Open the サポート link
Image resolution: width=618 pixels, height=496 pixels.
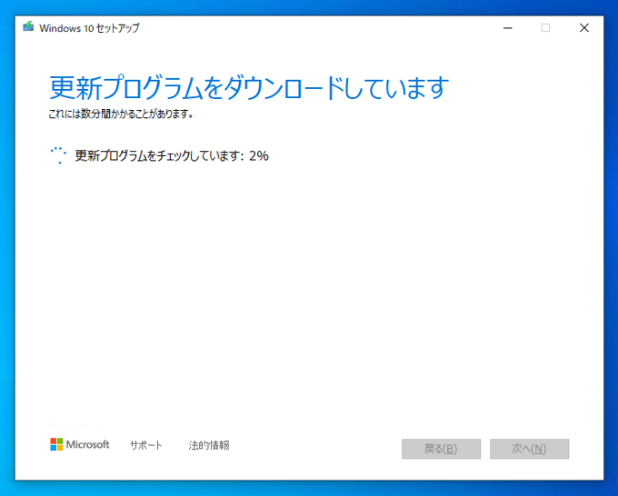(145, 445)
